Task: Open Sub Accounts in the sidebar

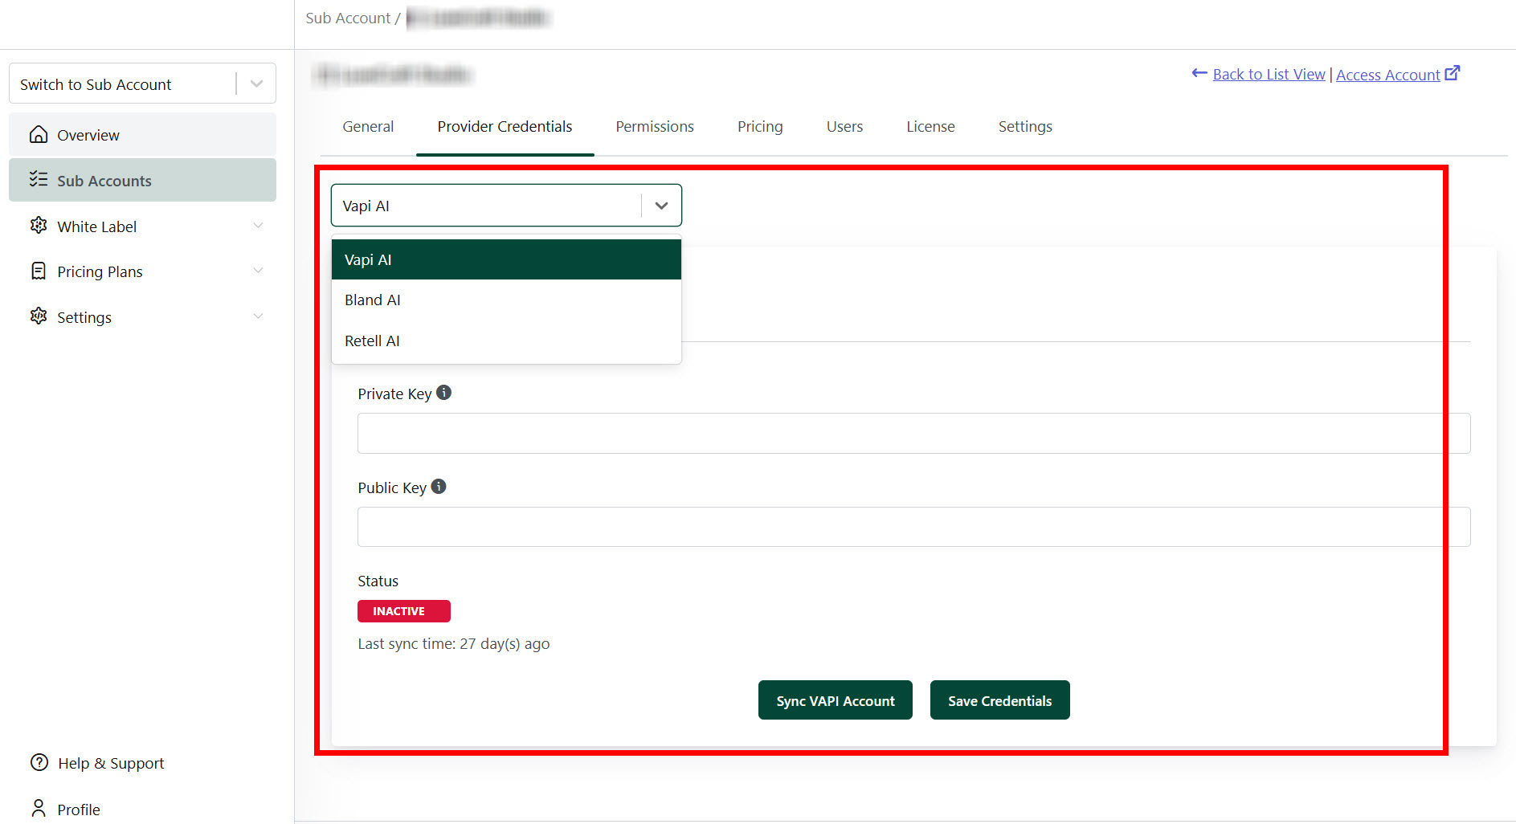Action: 142,180
